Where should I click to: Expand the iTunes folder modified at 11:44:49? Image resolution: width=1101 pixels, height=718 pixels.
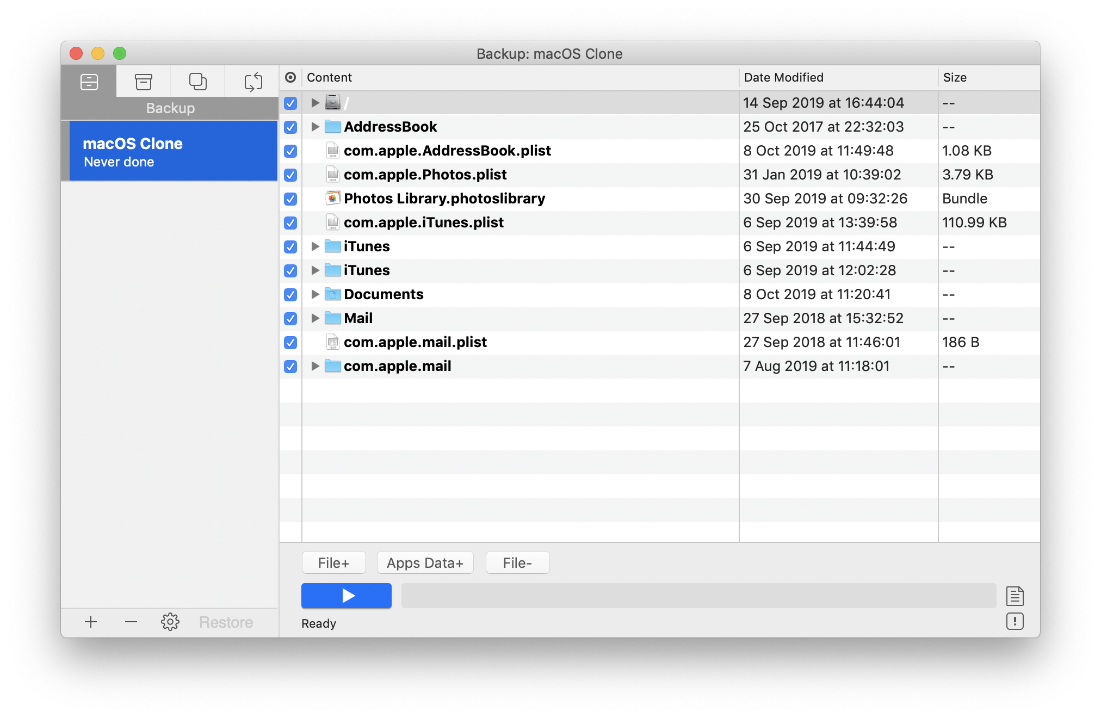315,246
